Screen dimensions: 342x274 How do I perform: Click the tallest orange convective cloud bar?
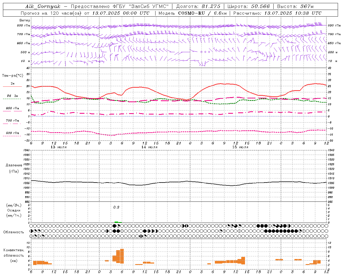(122, 256)
